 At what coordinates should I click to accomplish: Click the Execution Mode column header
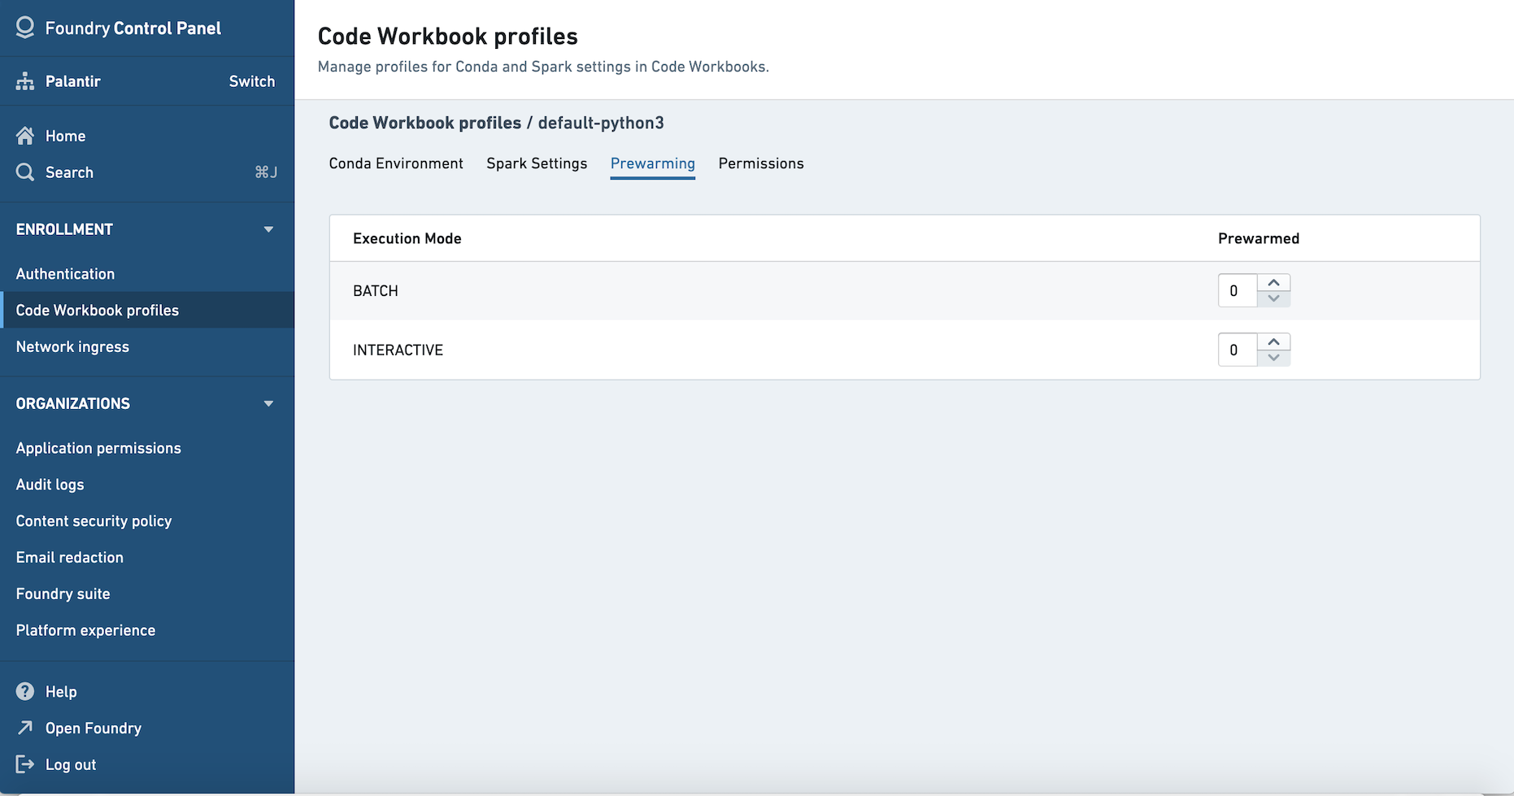coord(407,238)
